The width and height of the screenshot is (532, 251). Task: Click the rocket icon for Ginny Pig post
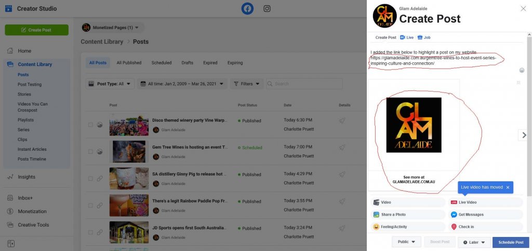tap(342, 174)
